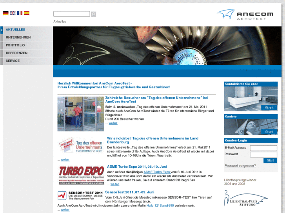Click the 'Passwort vergessen?' link

click(240, 165)
